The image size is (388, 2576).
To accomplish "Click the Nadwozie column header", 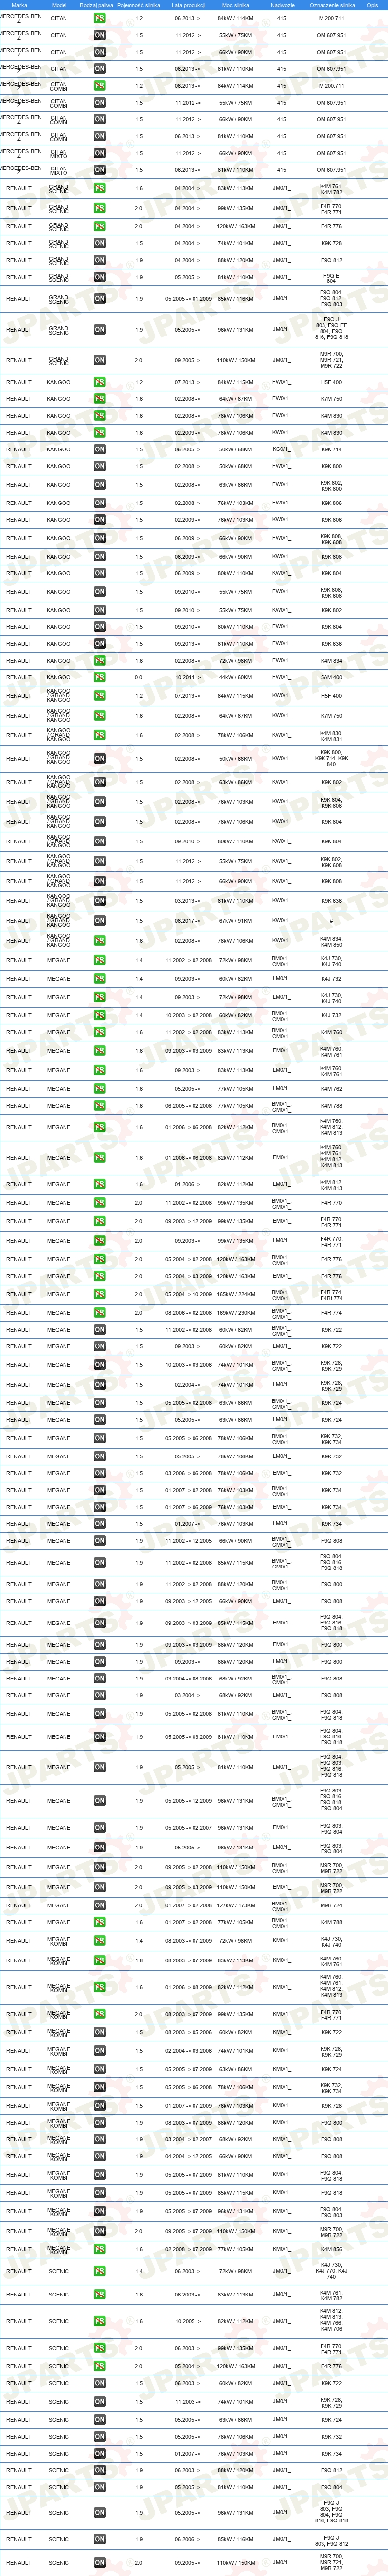I will click(283, 5).
